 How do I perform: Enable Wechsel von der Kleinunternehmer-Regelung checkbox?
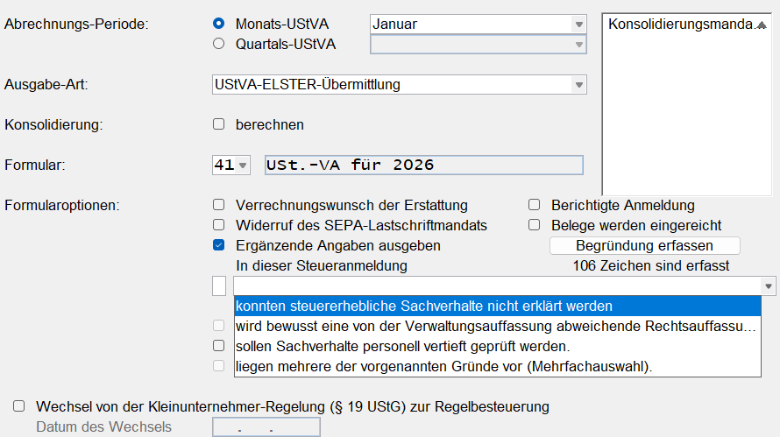(x=19, y=406)
